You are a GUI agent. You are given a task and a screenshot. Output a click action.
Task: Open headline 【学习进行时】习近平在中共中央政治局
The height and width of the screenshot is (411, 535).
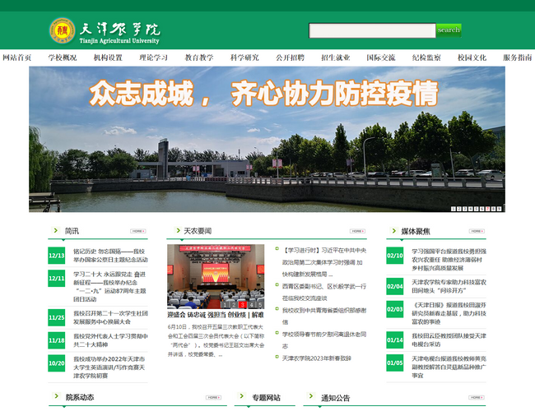[324, 262]
